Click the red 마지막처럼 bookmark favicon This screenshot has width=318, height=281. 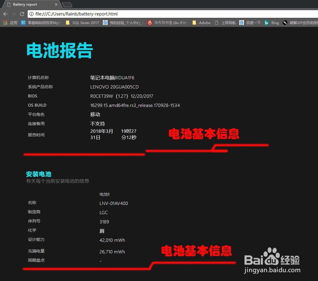(149, 23)
